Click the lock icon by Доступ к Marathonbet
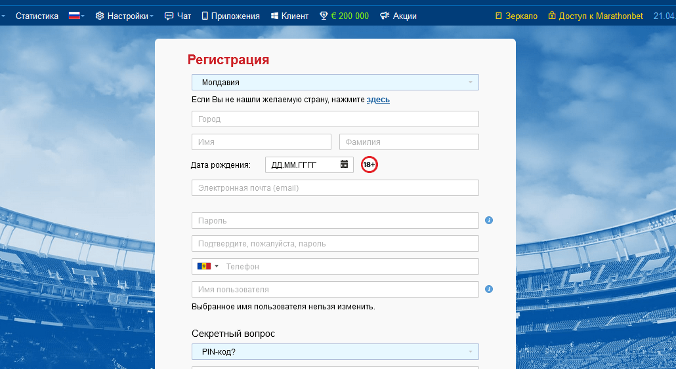The width and height of the screenshot is (676, 369). [552, 16]
